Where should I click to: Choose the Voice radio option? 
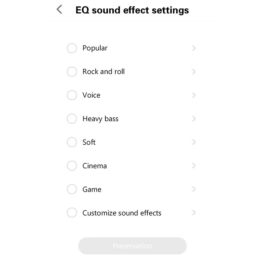tap(72, 95)
